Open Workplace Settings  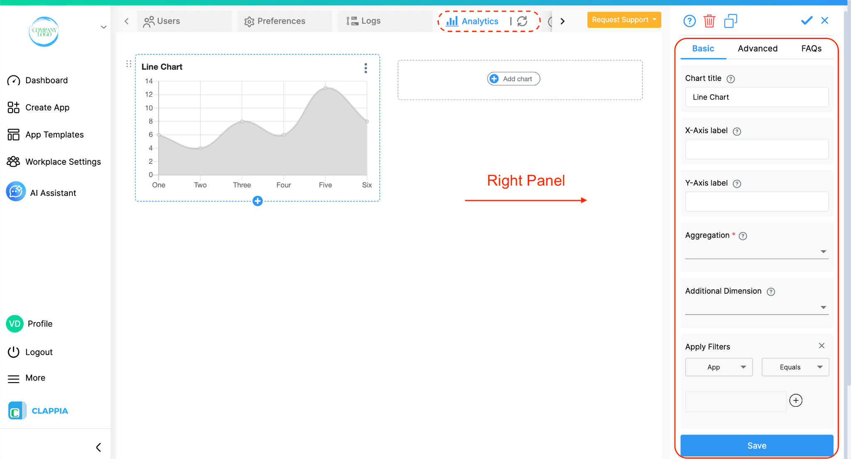point(13,161)
